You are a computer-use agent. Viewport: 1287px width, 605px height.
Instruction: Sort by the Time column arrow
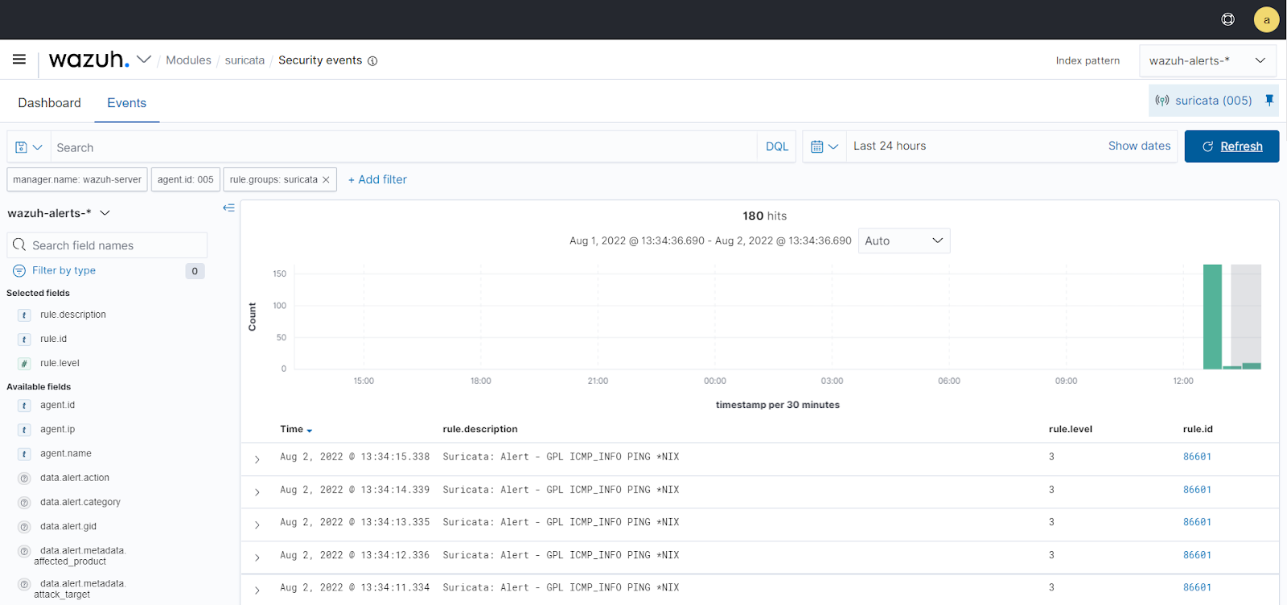click(310, 430)
